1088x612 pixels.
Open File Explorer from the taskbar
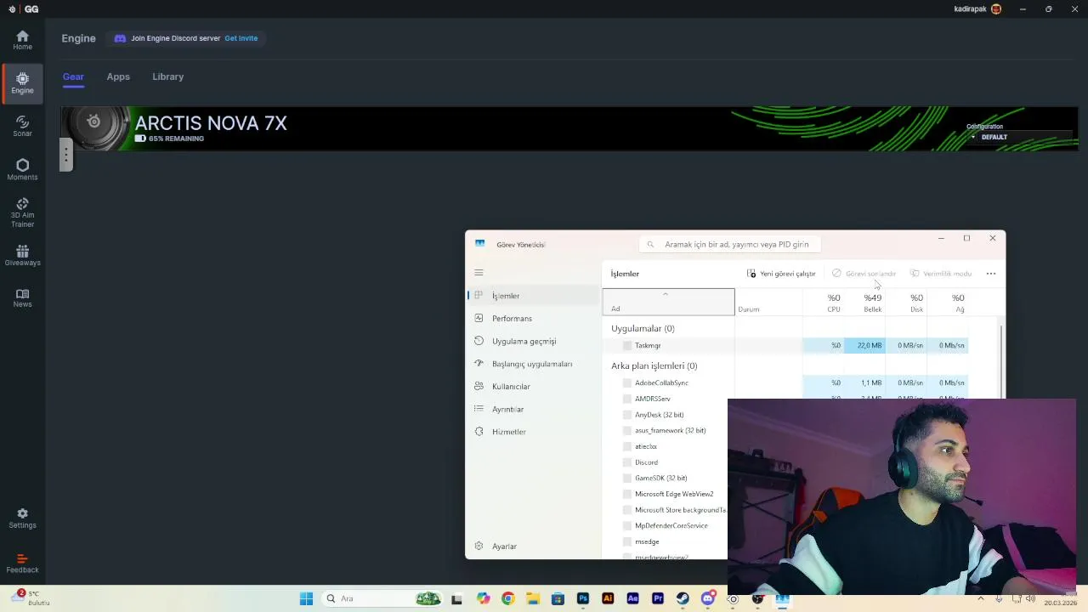532,598
